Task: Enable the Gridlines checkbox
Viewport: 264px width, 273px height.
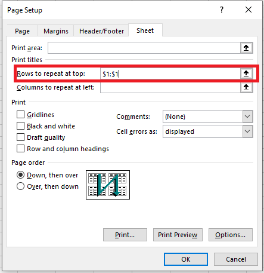Action: coord(21,115)
